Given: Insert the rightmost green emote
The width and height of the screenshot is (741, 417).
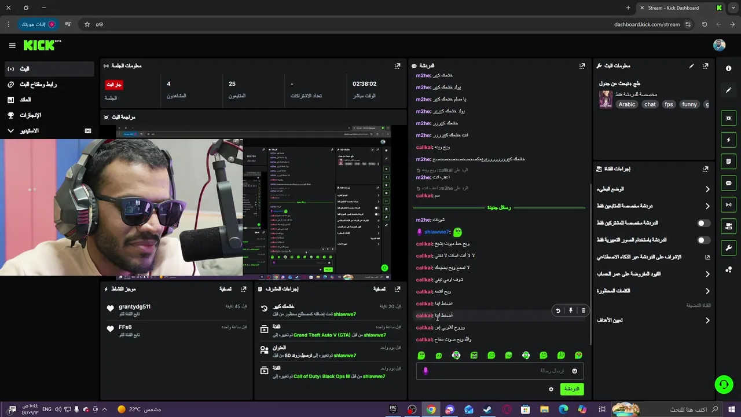Looking at the screenshot, I should (x=578, y=355).
